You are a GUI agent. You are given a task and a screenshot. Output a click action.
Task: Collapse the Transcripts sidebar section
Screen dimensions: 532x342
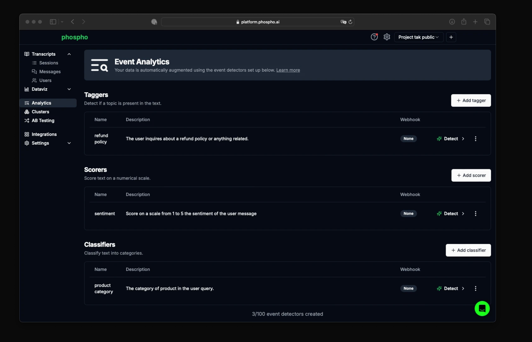point(69,54)
